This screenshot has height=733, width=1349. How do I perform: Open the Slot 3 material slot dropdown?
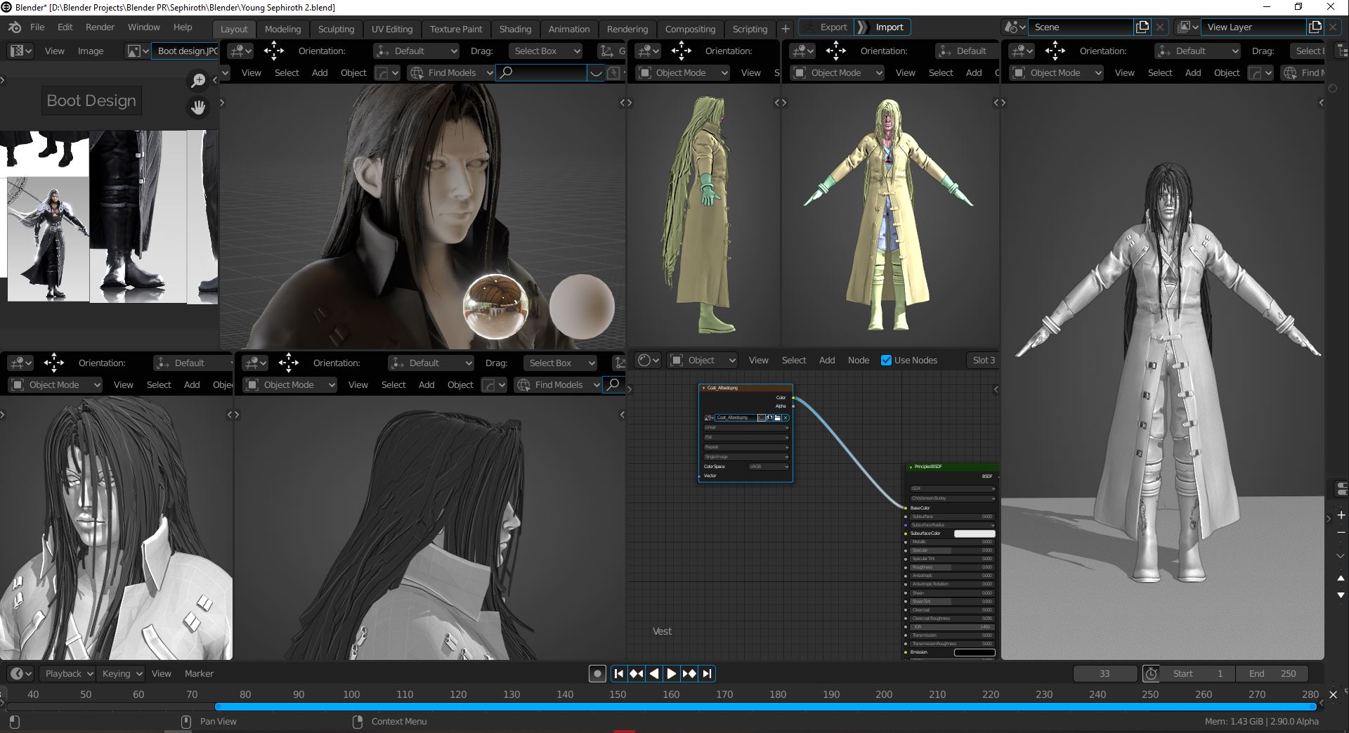pyautogui.click(x=984, y=360)
